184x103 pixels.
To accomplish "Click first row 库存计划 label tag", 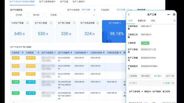I will (x=31, y=58).
